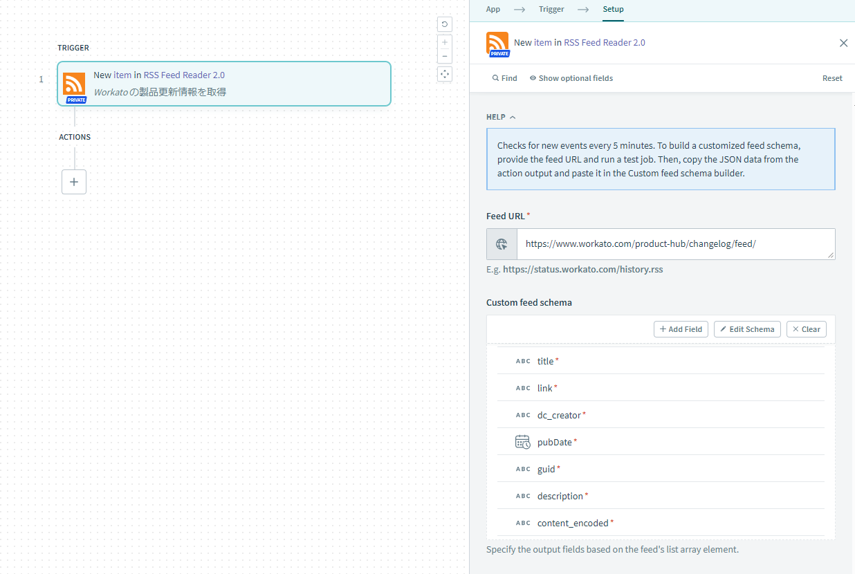The image size is (855, 574).
Task: Click into the Feed URL input field
Action: tap(676, 244)
